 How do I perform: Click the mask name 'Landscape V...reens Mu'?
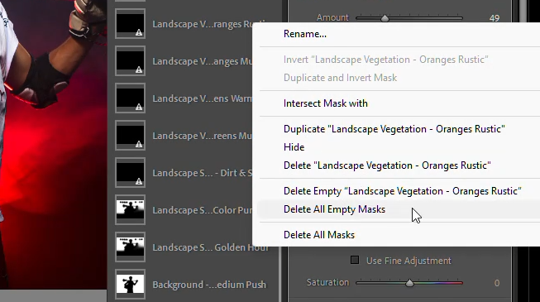click(x=203, y=136)
